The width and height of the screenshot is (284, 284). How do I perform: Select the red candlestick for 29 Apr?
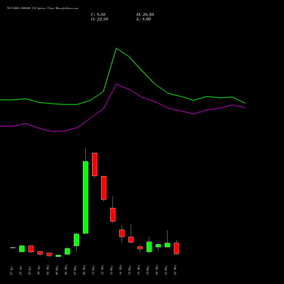pyautogui.click(x=31, y=249)
